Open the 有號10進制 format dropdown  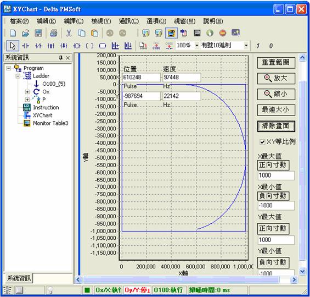point(246,46)
